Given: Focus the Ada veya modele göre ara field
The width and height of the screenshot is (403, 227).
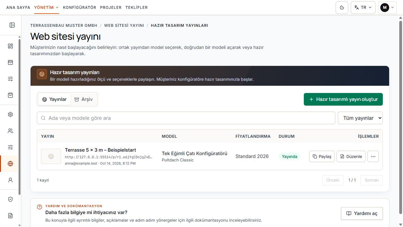Looking at the screenshot, I should [x=186, y=118].
